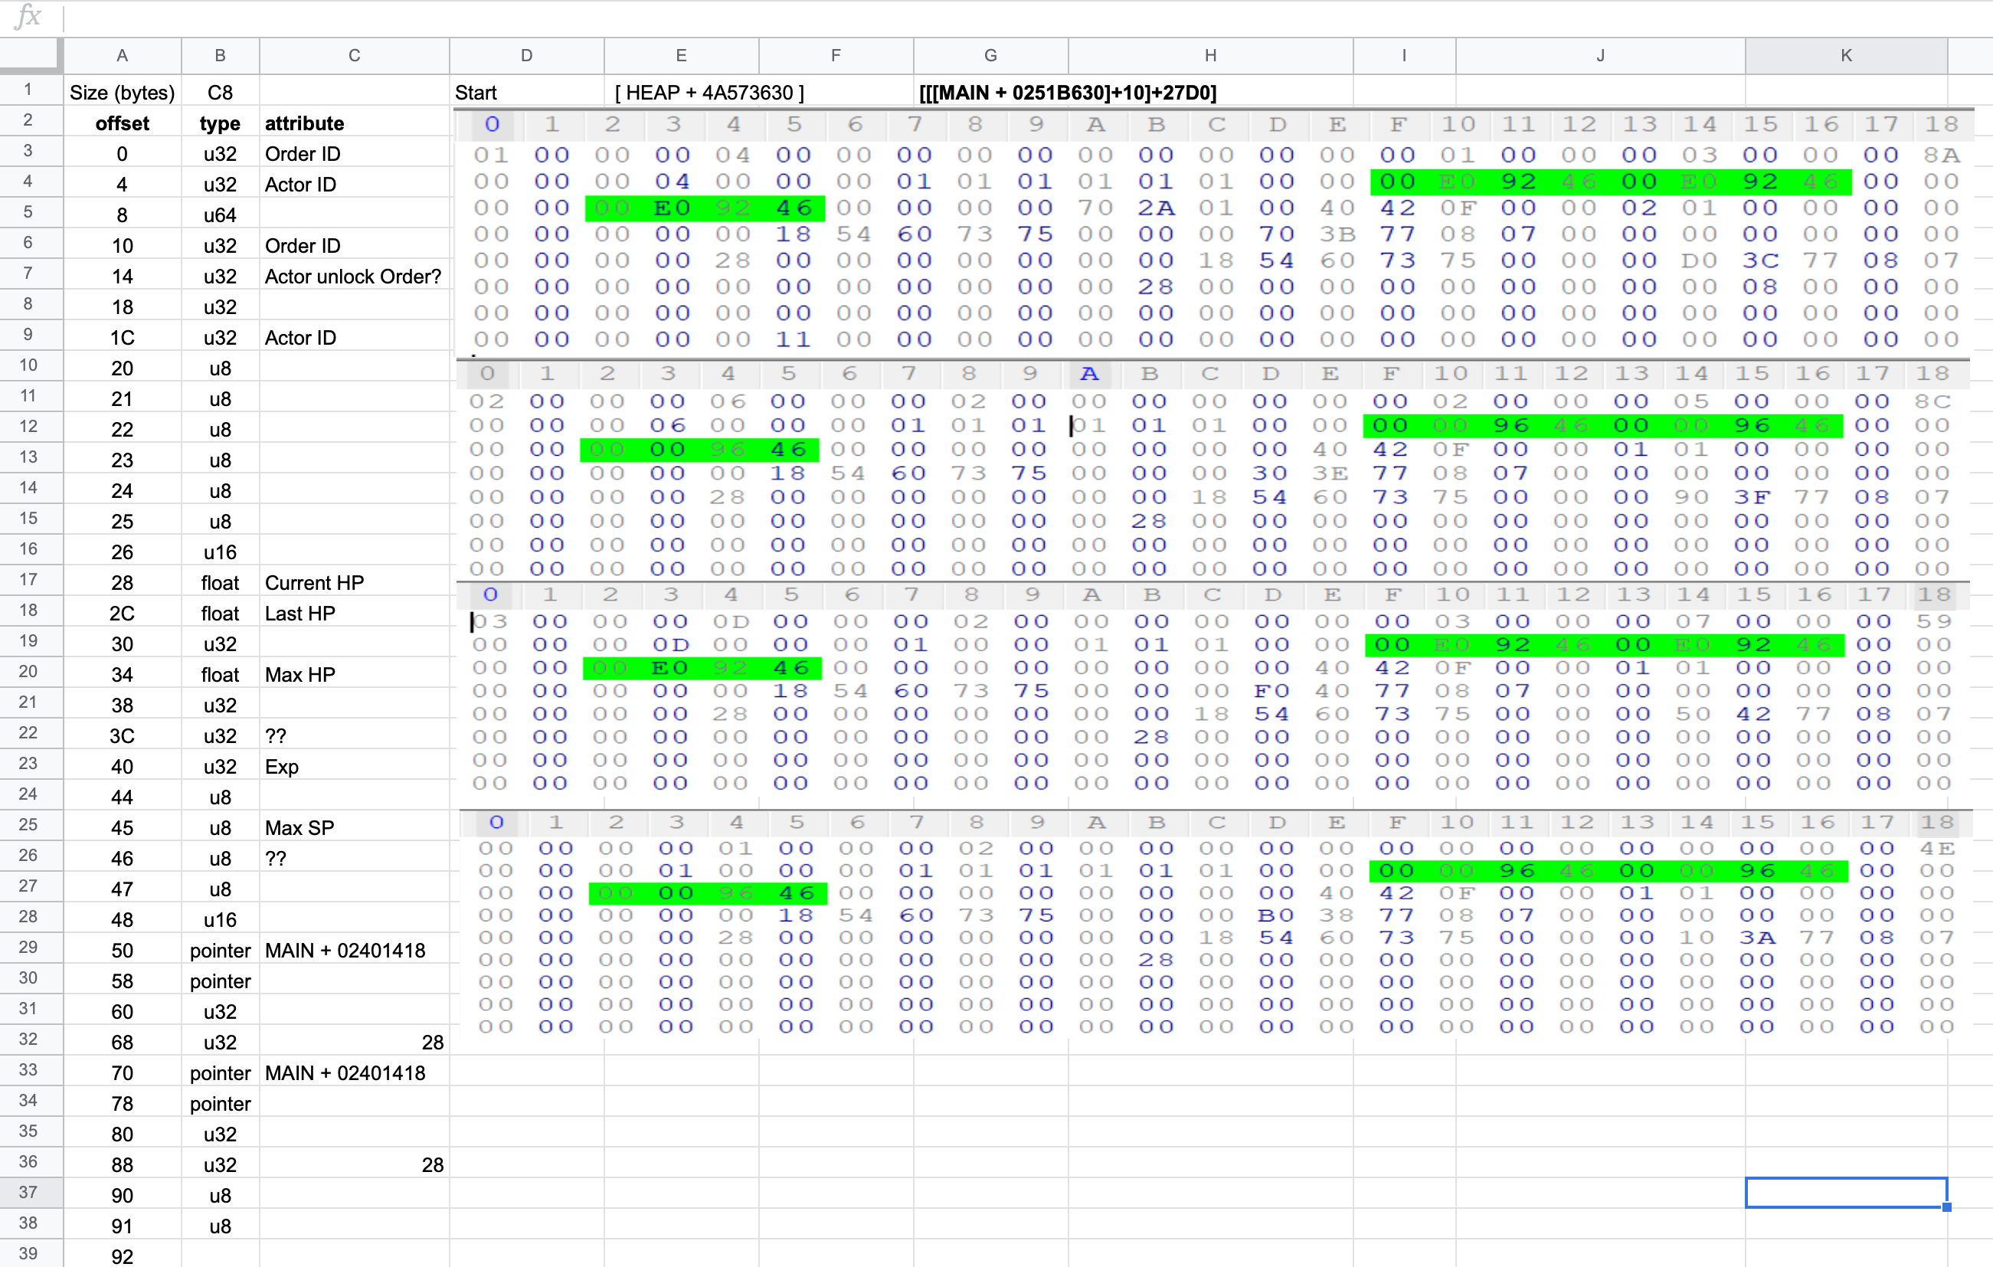
Task: Click the "Size (bytes)" cell
Action: [122, 92]
